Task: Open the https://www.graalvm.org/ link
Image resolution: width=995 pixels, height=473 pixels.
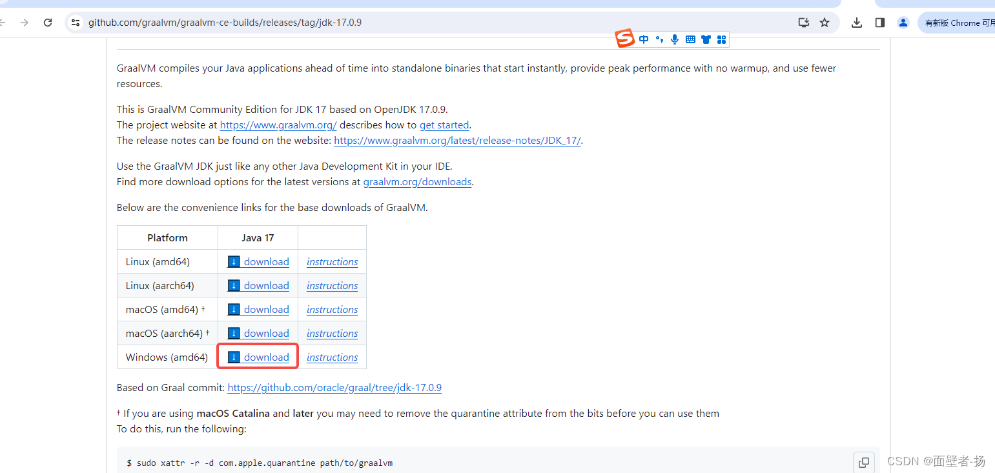Action: click(x=278, y=125)
